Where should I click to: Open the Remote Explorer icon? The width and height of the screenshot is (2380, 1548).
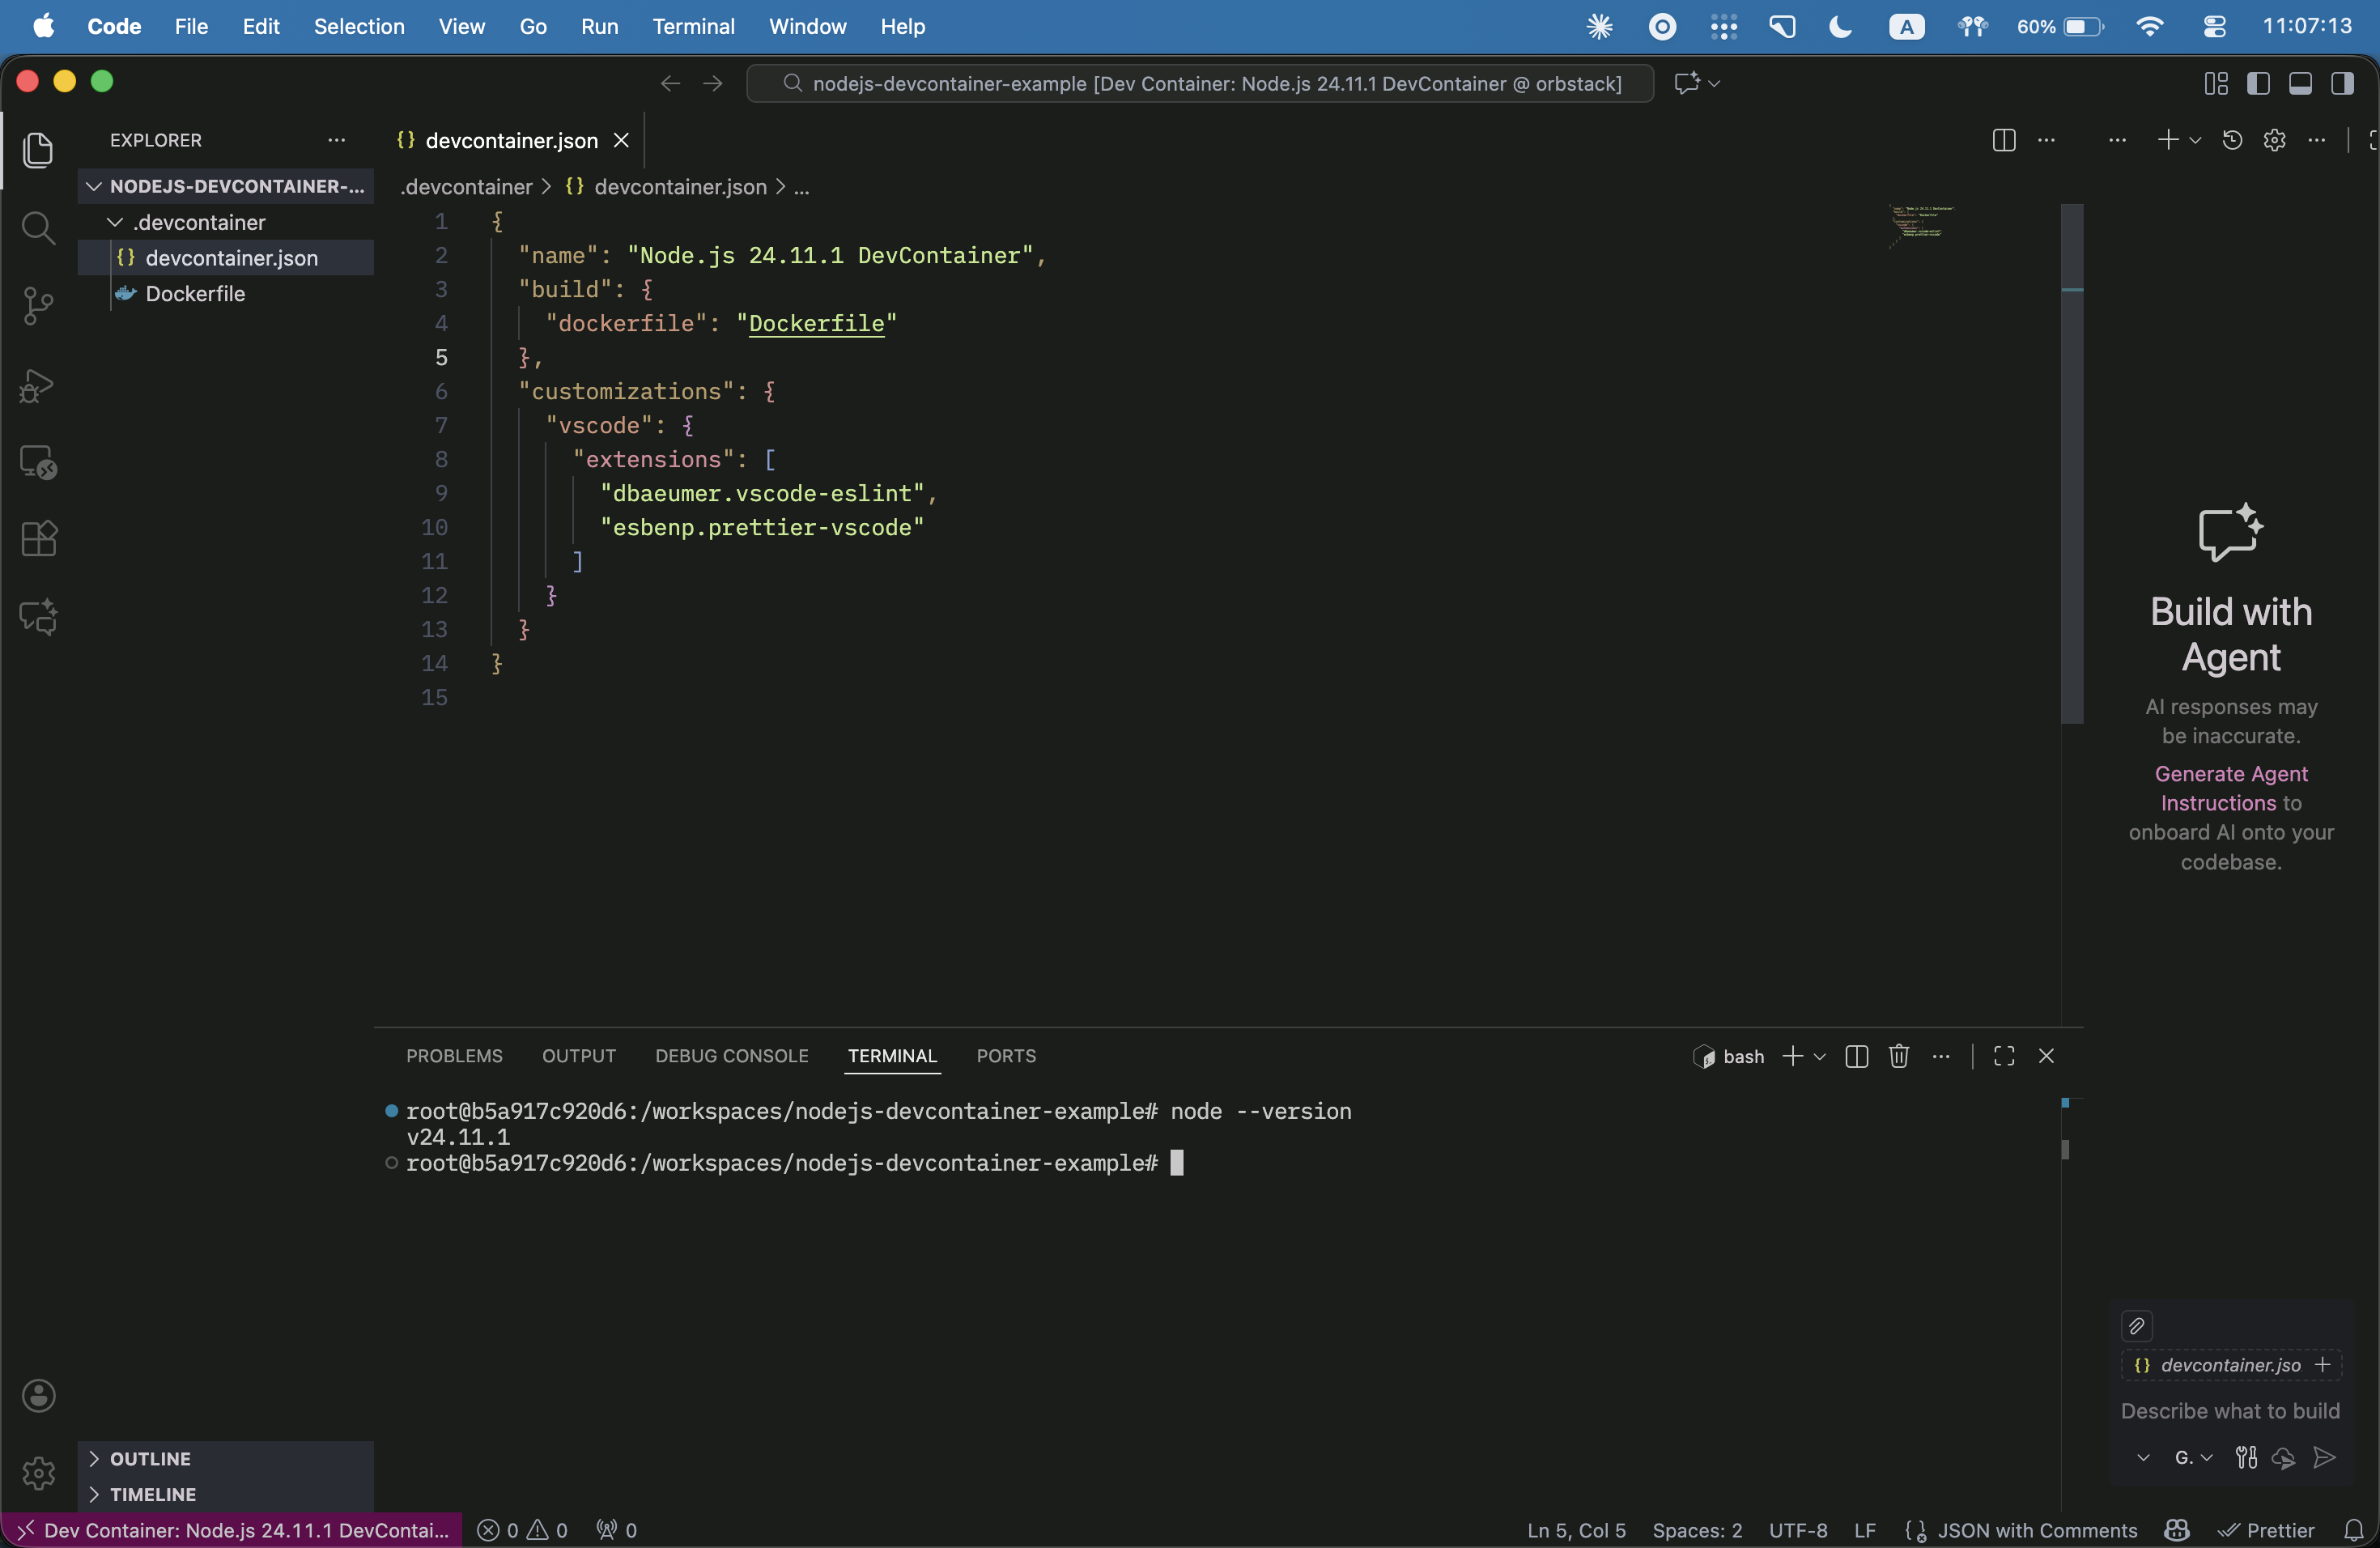(38, 462)
